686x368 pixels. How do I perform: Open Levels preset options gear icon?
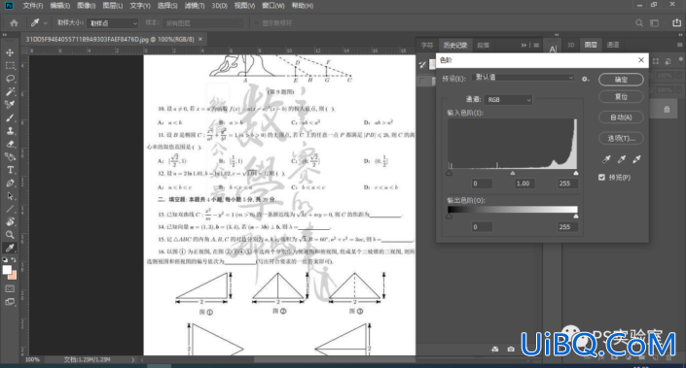click(x=586, y=79)
